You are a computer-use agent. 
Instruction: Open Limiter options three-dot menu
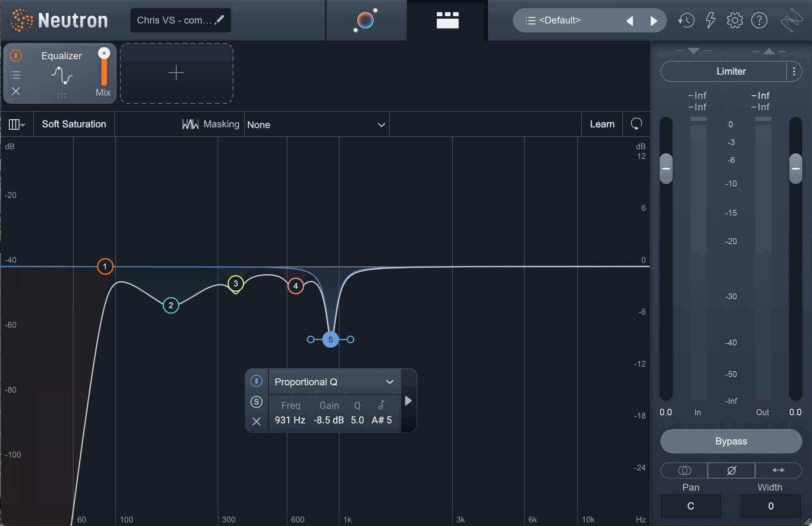coord(794,72)
